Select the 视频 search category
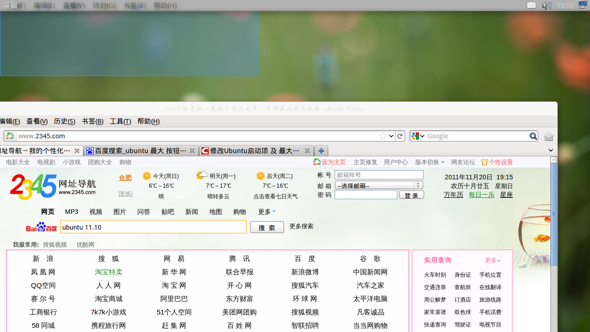Image resolution: width=590 pixels, height=332 pixels. (96, 212)
